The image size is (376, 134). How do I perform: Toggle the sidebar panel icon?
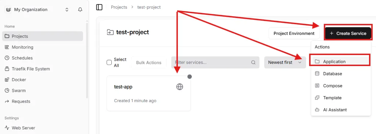click(x=99, y=7)
